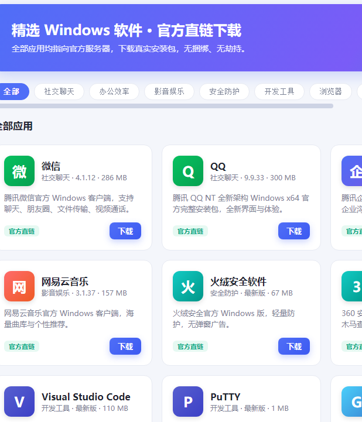Click '影音娱乐 · 3.1.37 · 157 MB' text
Image resolution: width=362 pixels, height=422 pixels.
[x=84, y=293]
